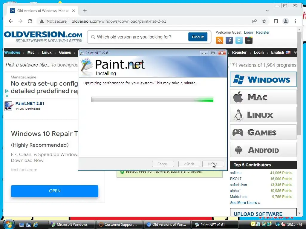Screen dimensions: 306x229
Task: Open the Linux category sidebar button
Action: (263, 114)
